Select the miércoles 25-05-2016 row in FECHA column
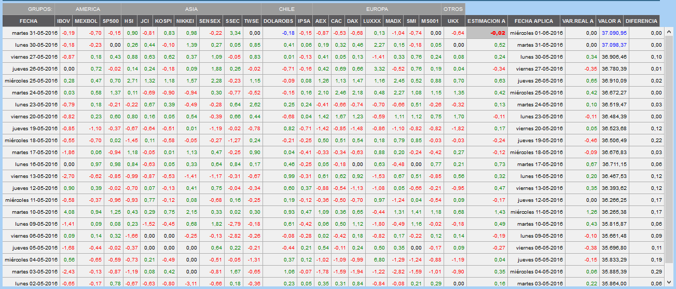This screenshot has width=676, height=289. click(30, 80)
